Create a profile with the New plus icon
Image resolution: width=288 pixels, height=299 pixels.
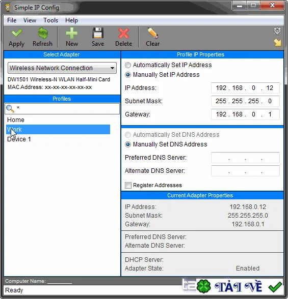(x=72, y=33)
